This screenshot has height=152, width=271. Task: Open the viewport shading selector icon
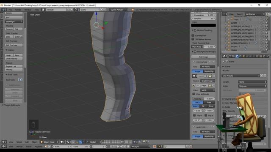(62, 142)
